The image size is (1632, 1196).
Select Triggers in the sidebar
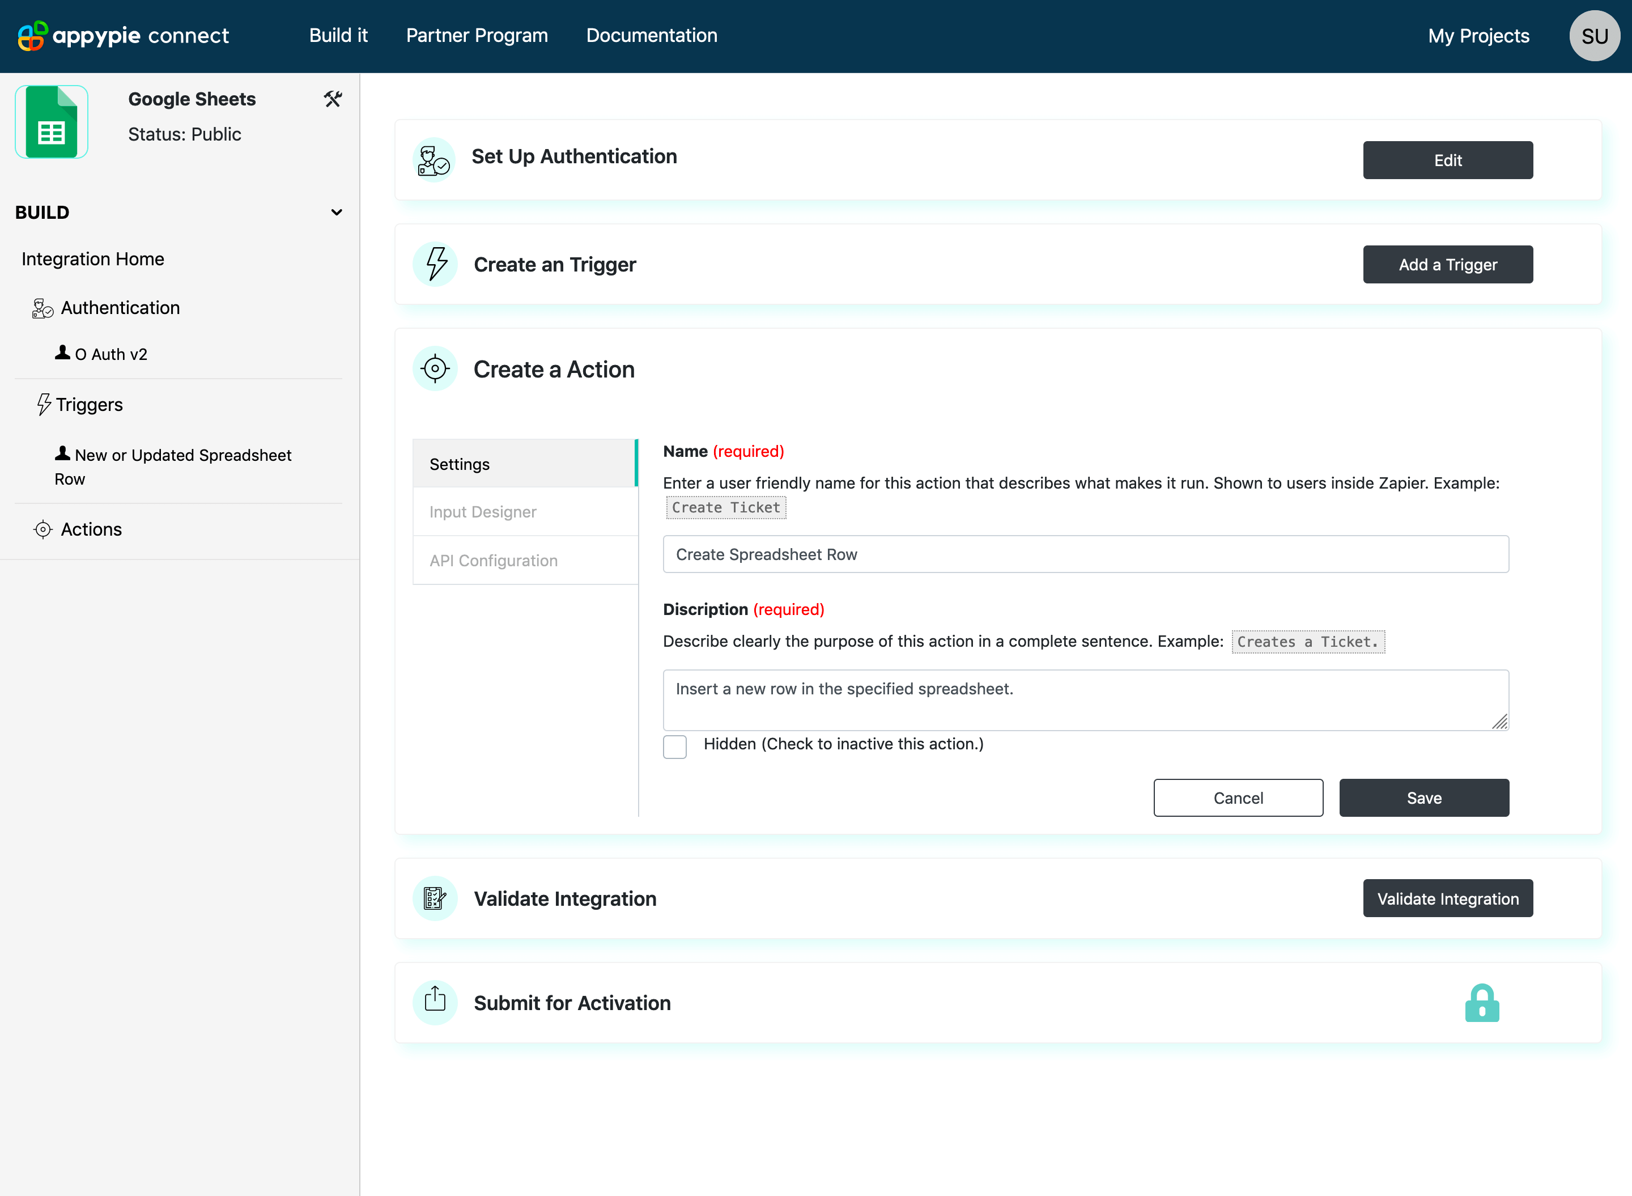pos(89,405)
